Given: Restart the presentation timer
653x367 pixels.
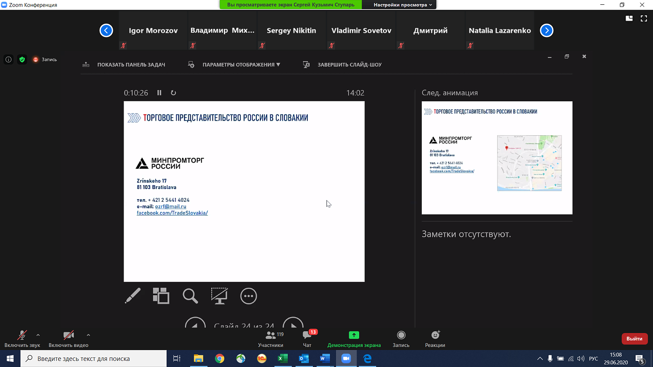Looking at the screenshot, I should [173, 93].
